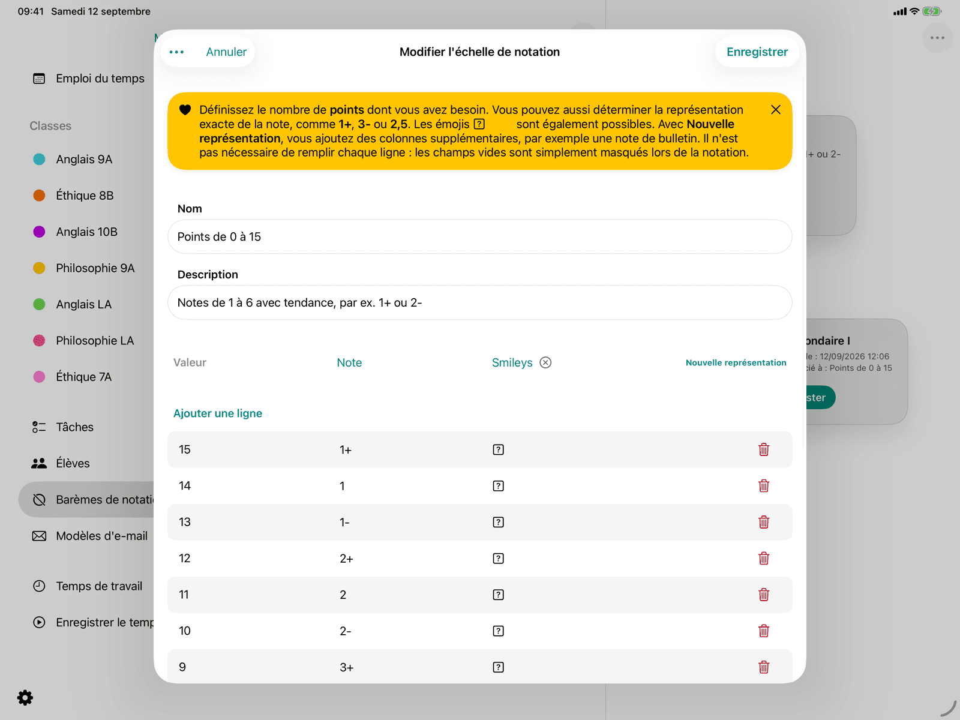The width and height of the screenshot is (960, 720).
Task: Select smiley placeholder for row 14
Action: (x=498, y=486)
